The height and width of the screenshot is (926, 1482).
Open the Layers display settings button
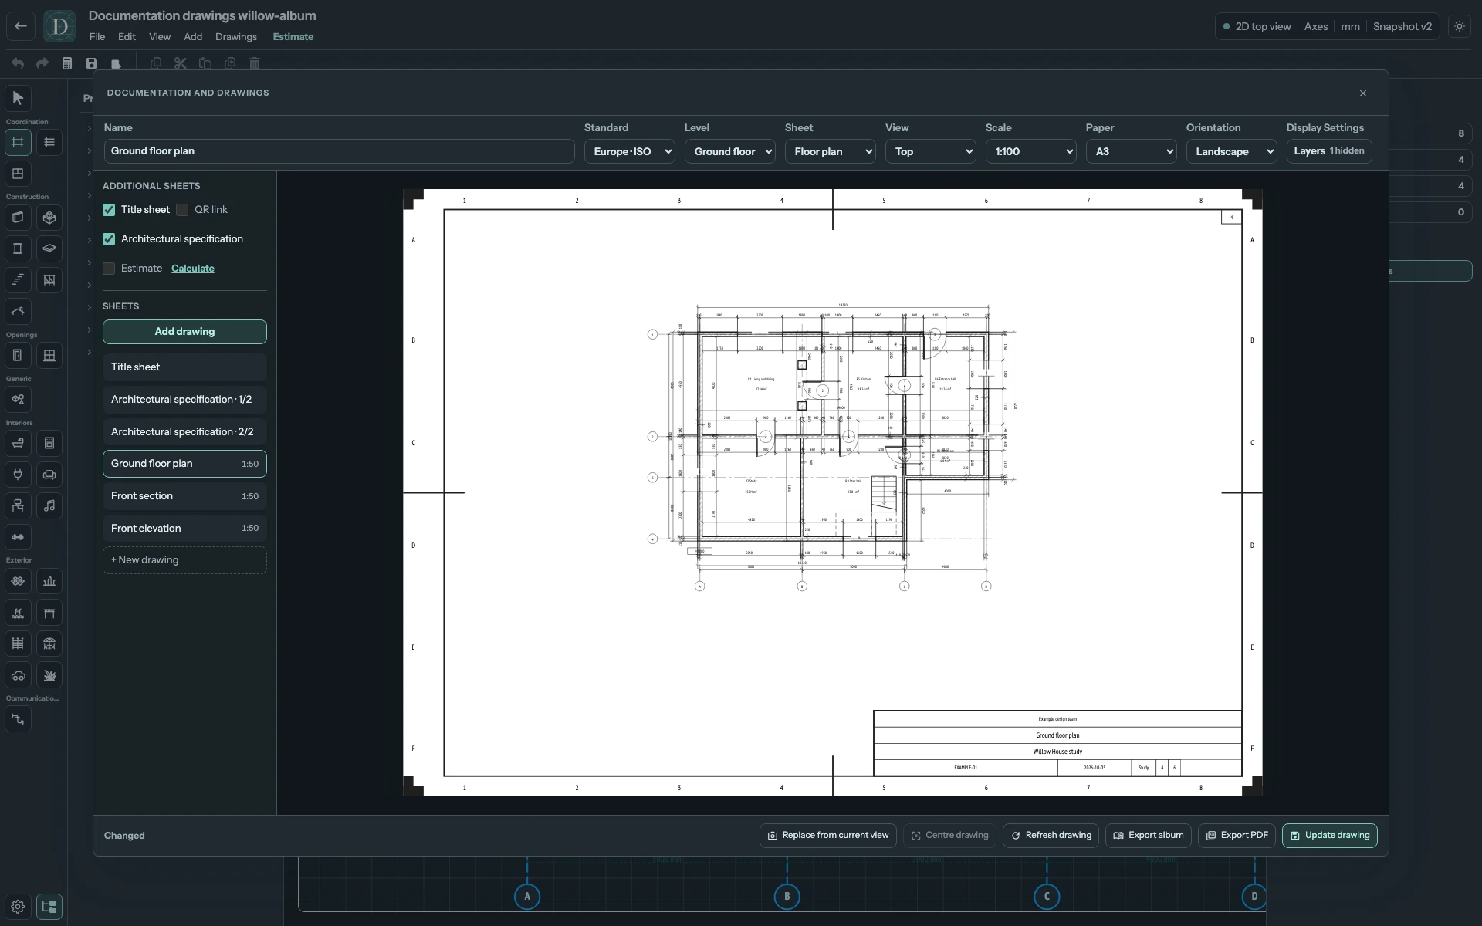pos(1328,151)
